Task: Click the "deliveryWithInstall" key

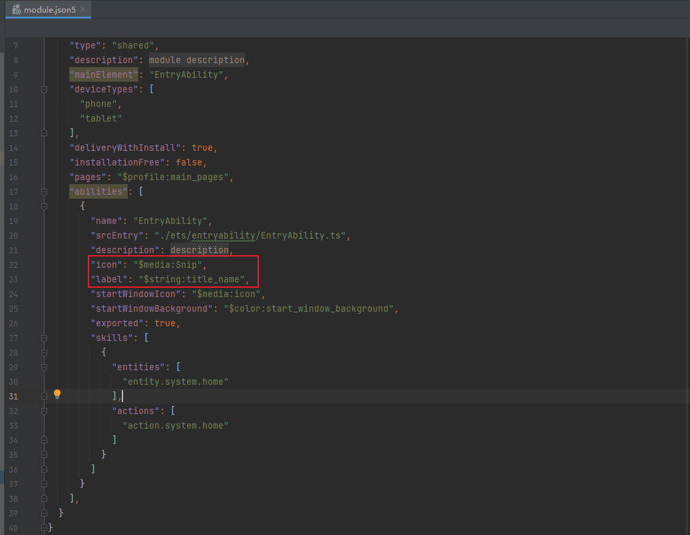Action: (125, 148)
